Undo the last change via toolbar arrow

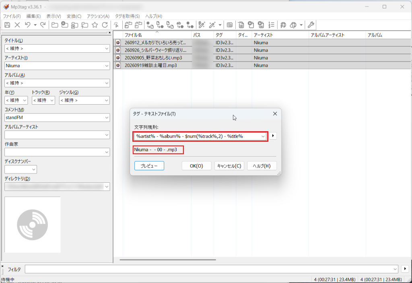tap(28, 25)
